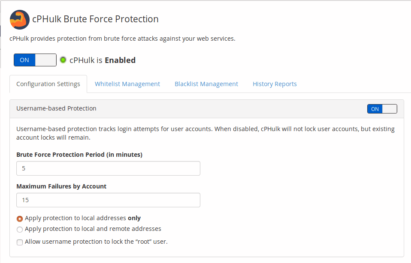Click the Brute Force Protection Period label
The image size is (411, 263).
[x=79, y=155]
